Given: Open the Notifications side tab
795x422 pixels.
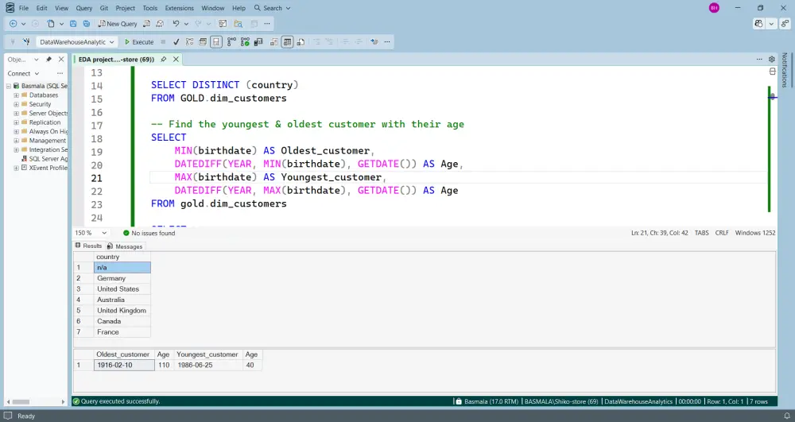Looking at the screenshot, I should pyautogui.click(x=785, y=70).
